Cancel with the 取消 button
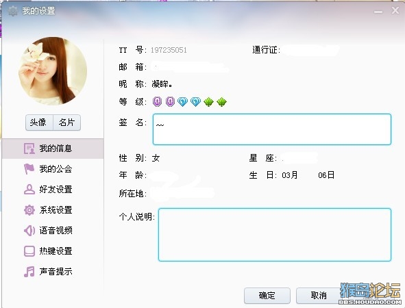The height and width of the screenshot is (308, 405). point(319,296)
